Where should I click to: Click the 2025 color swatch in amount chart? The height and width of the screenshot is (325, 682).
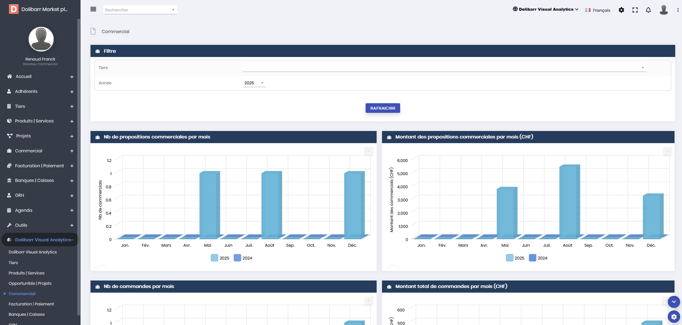click(x=510, y=258)
